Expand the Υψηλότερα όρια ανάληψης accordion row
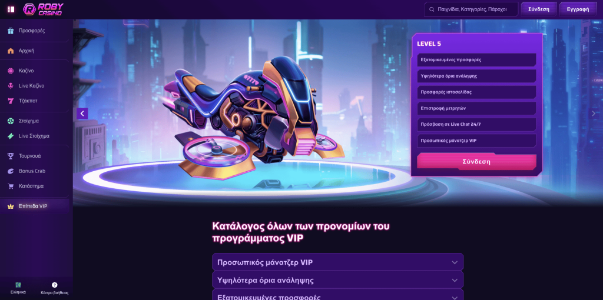This screenshot has width=603, height=300. pyautogui.click(x=337, y=280)
